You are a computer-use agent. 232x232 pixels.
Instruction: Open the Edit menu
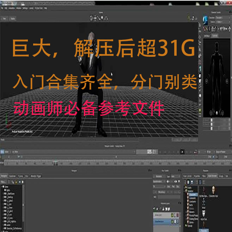6,8
